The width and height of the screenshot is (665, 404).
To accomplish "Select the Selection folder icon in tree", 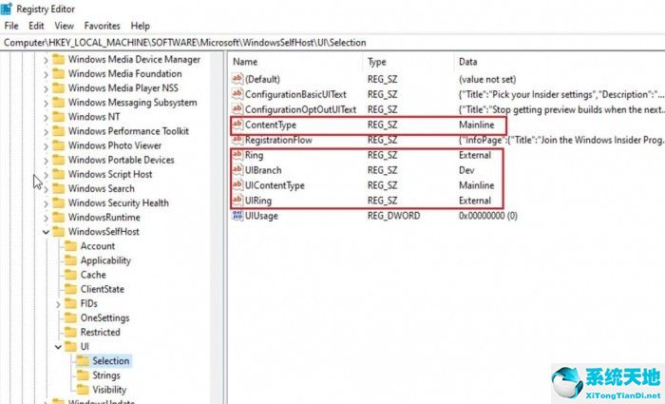I will [x=83, y=361].
